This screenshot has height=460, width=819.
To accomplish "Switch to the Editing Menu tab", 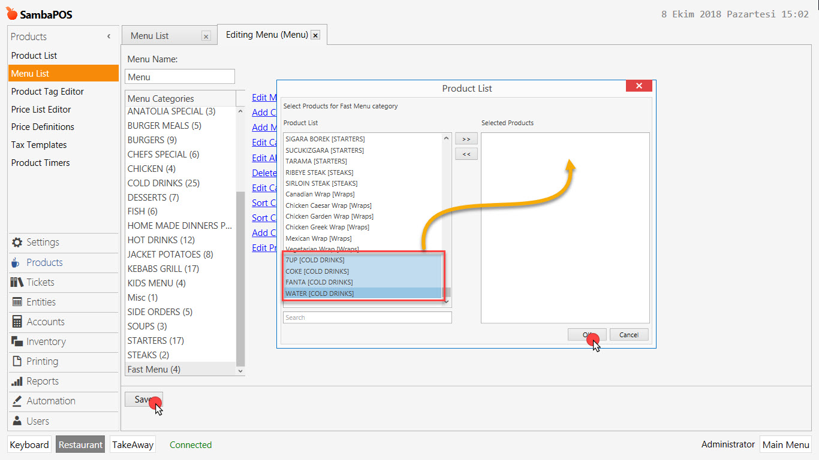I will tap(266, 34).
